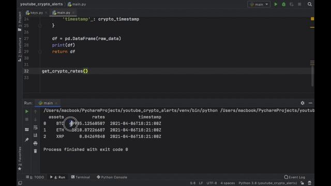Open the Favorites tool window sidebar button
Viewport: 331px width, 186px height.
coord(20,159)
